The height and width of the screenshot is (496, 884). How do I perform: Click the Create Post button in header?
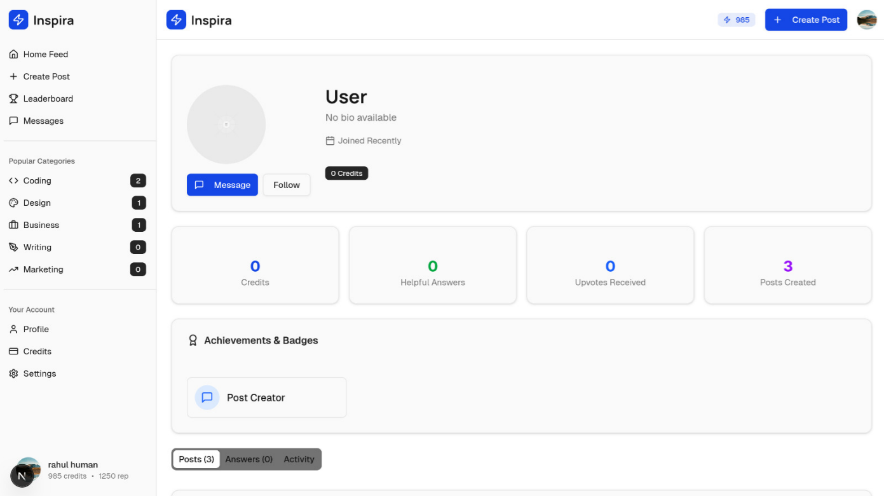805,20
